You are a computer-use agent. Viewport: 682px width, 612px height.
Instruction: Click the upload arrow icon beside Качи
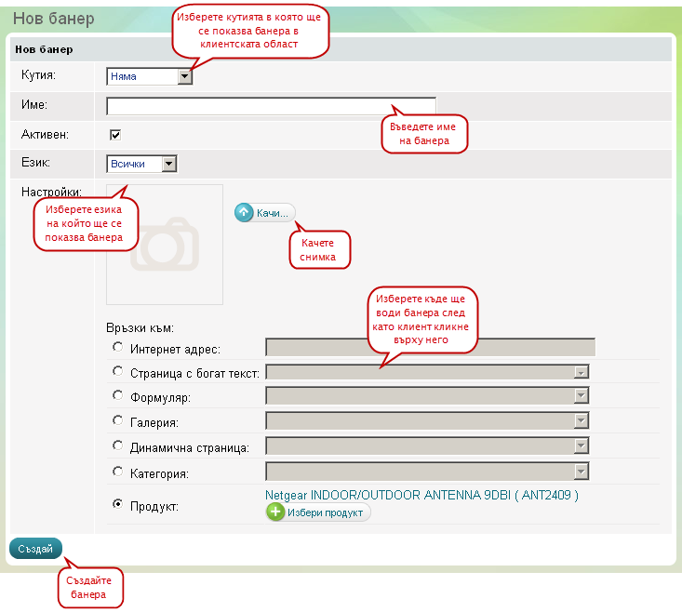pos(244,213)
